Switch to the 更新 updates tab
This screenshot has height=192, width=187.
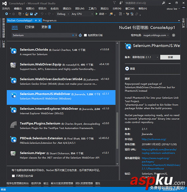(x=46, y=27)
